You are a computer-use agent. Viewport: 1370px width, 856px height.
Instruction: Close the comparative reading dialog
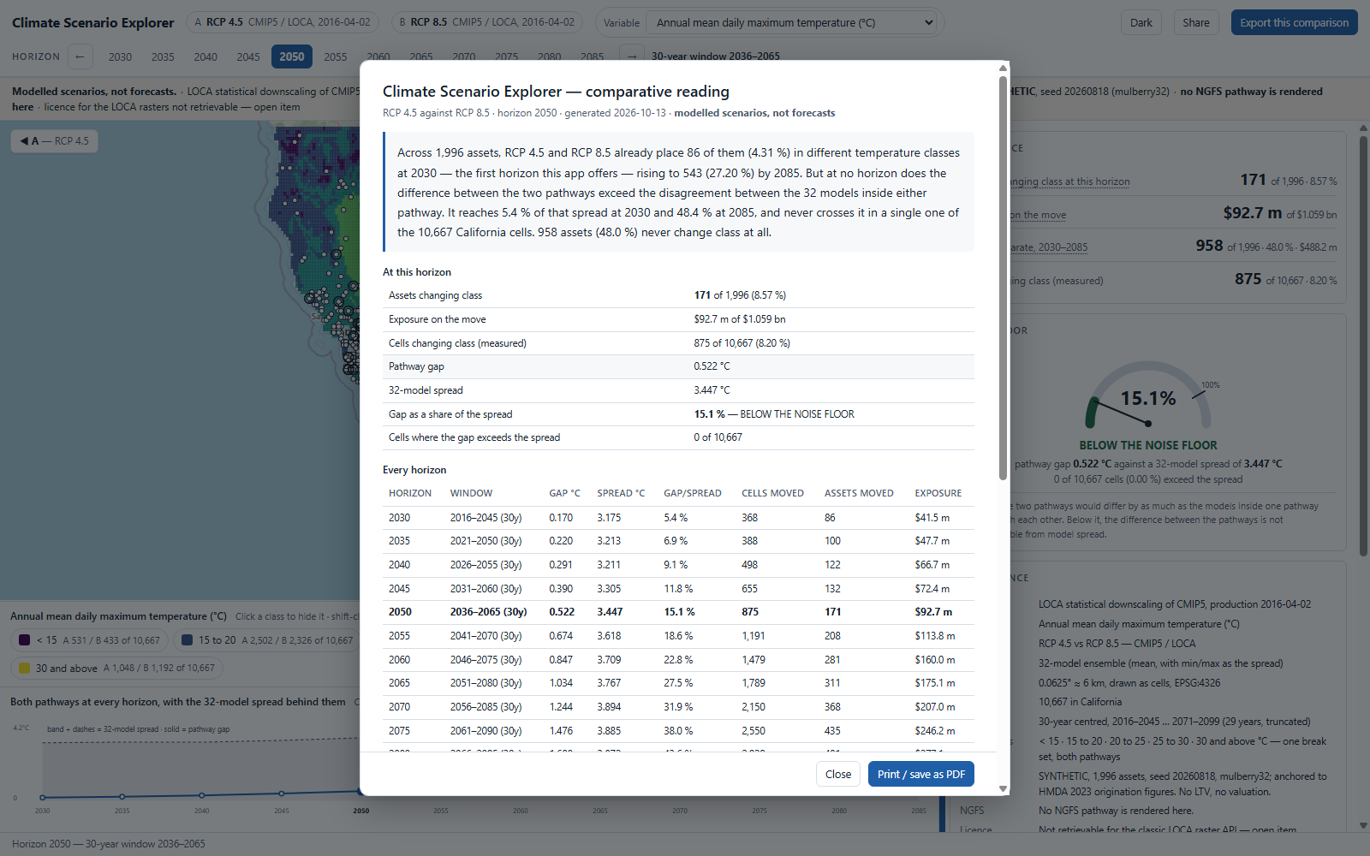(838, 774)
